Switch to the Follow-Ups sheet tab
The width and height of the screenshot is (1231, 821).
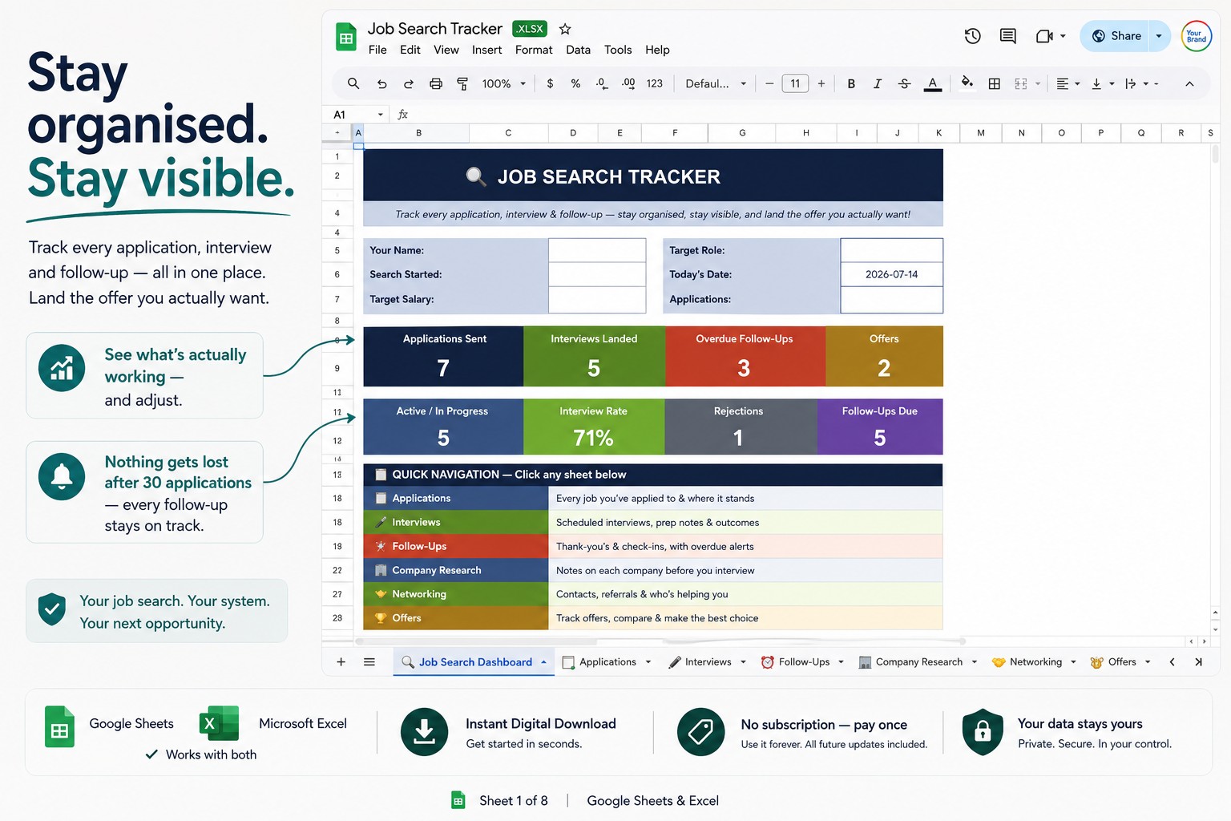click(x=803, y=662)
